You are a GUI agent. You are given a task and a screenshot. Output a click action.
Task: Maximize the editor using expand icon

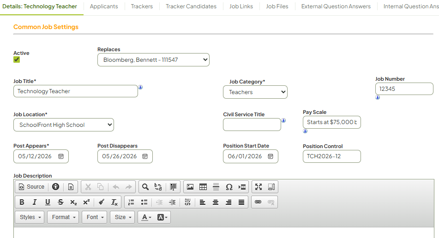coord(259,187)
